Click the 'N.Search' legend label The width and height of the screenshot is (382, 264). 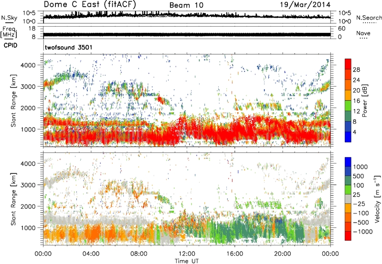(369, 18)
